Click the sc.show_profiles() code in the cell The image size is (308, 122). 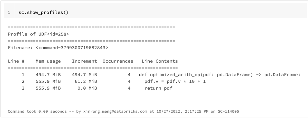[x=43, y=13]
